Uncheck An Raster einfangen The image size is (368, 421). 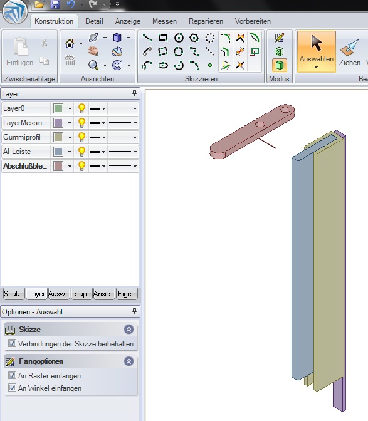pyautogui.click(x=12, y=375)
